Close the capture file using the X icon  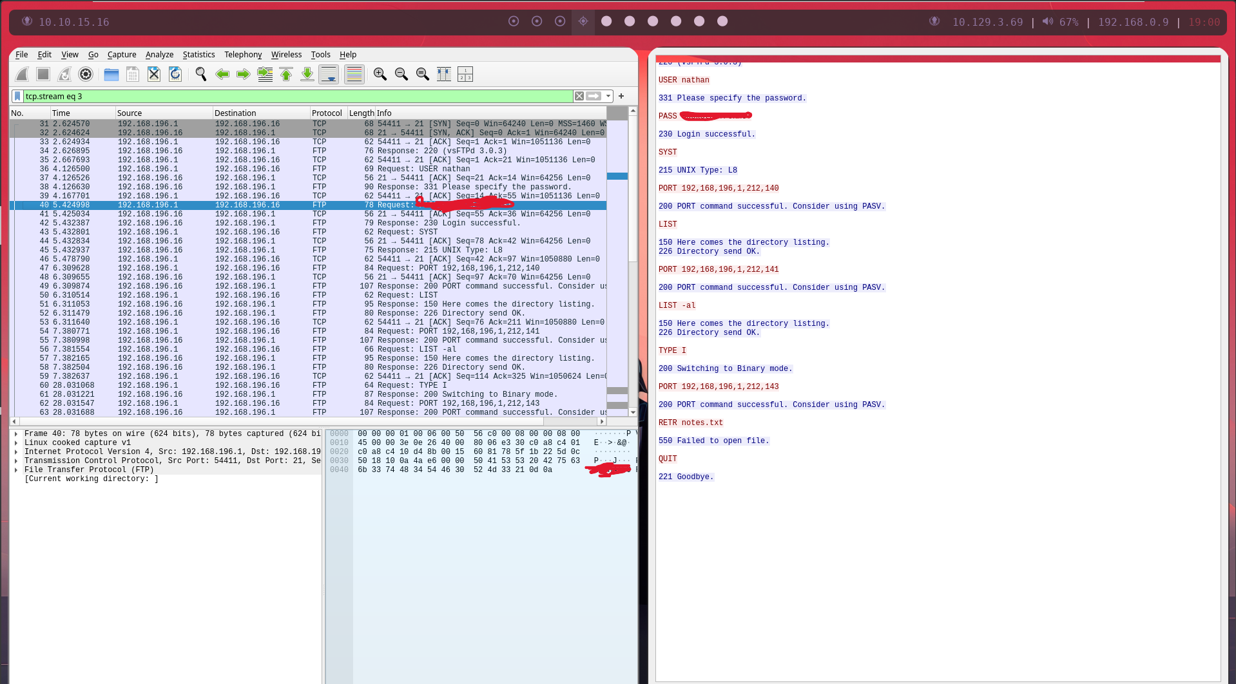point(154,75)
